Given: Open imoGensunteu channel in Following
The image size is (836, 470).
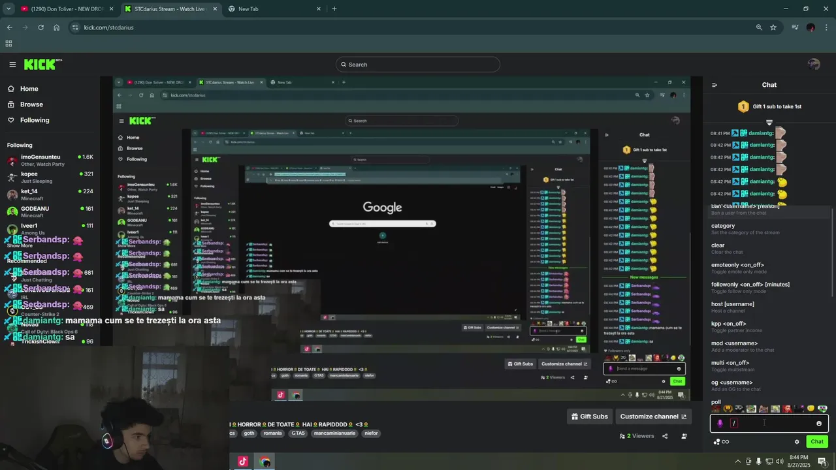Looking at the screenshot, I should coord(50,160).
